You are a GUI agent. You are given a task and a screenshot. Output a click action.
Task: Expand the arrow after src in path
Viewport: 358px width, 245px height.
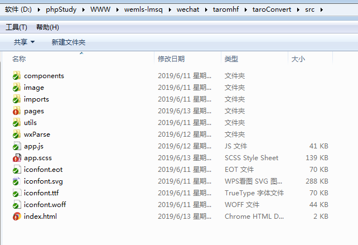click(321, 9)
